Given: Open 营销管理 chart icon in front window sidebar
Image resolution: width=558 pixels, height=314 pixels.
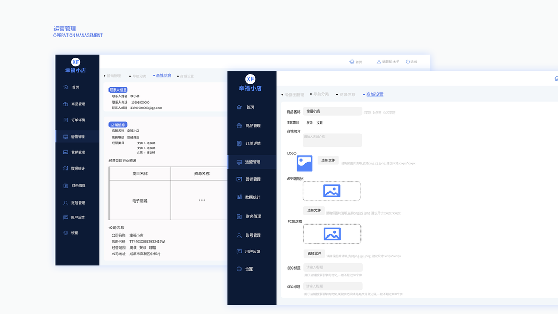Looking at the screenshot, I should pos(239,179).
